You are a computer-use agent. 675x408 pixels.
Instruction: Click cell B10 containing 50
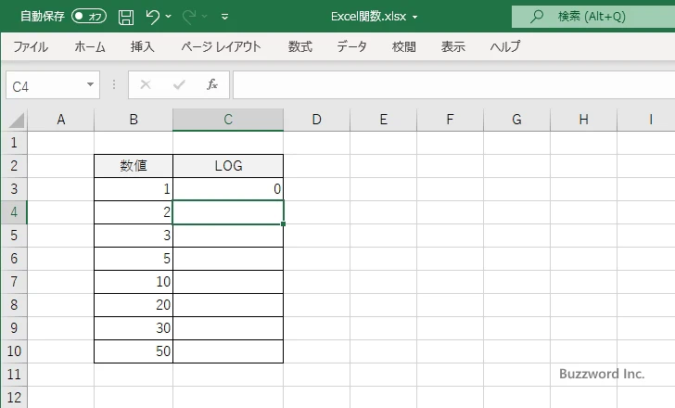click(134, 351)
